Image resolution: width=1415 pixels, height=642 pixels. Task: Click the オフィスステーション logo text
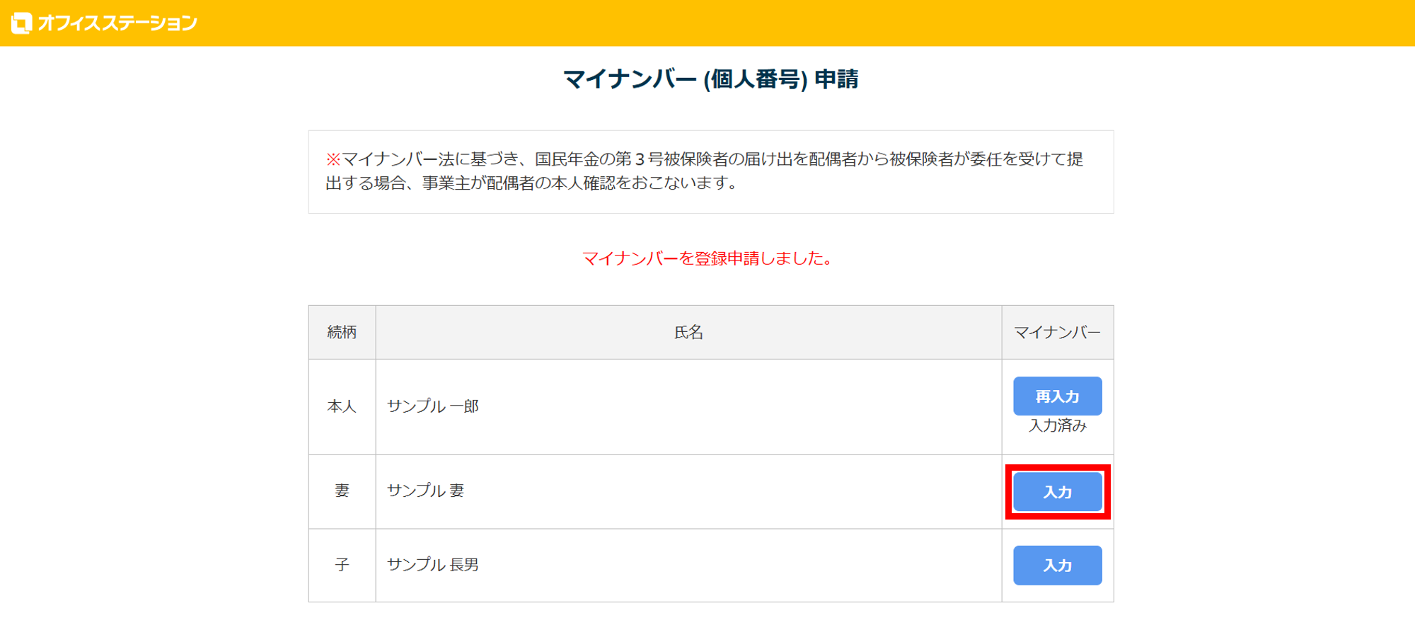(117, 23)
